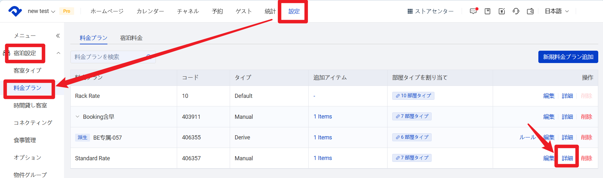This screenshot has height=178, width=603.
Task: Click the Derive type cell
Action: pyautogui.click(x=242, y=137)
